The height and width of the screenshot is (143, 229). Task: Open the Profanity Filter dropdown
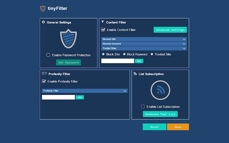(85, 91)
